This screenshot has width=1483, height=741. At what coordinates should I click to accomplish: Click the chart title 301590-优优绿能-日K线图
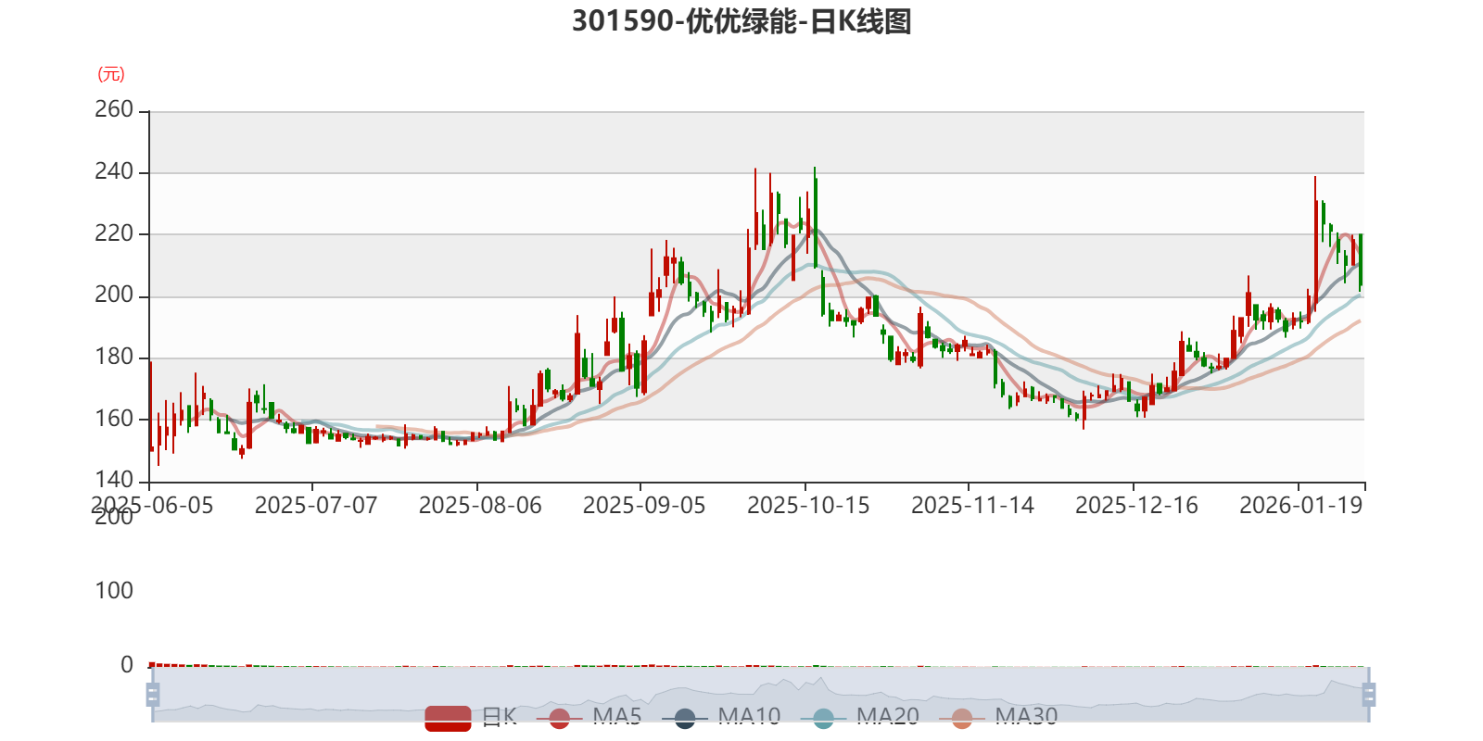point(741,20)
